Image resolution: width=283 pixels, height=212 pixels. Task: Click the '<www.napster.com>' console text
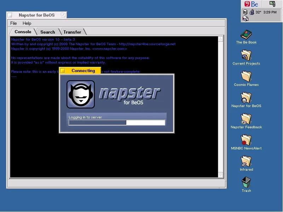(110, 49)
